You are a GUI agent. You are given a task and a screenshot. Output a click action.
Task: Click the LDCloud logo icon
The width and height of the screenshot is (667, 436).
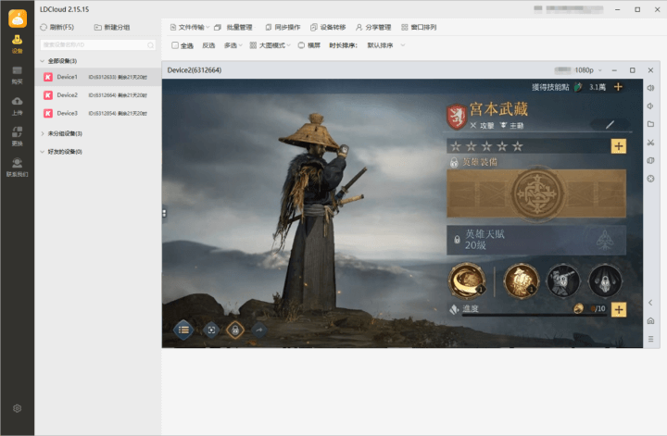[x=18, y=19]
